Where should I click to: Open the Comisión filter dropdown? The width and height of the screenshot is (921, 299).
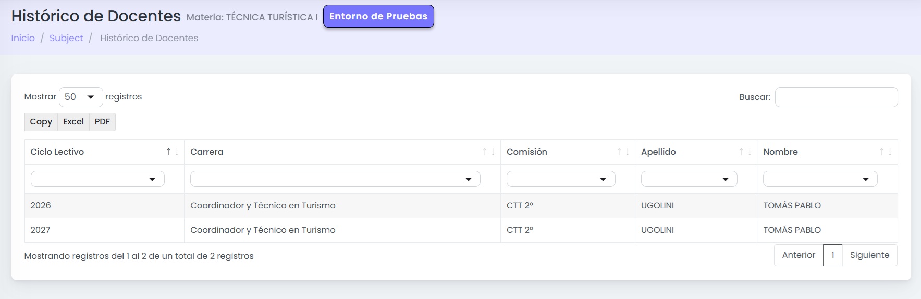561,179
